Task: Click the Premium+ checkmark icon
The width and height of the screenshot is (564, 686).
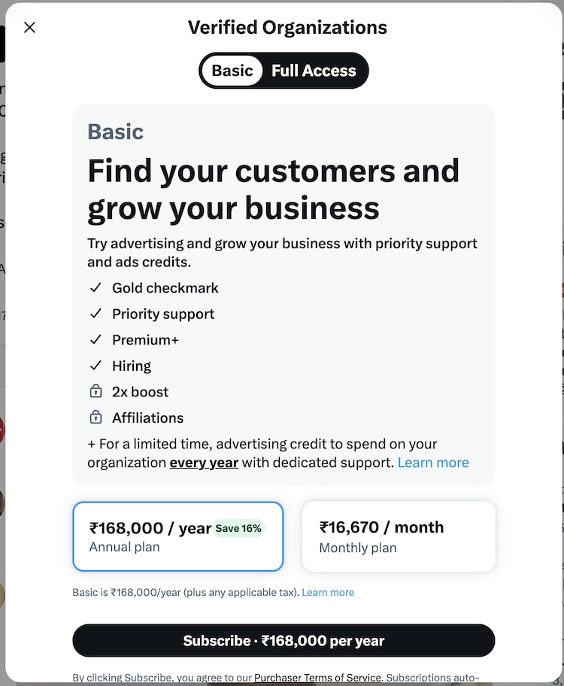Action: click(96, 340)
